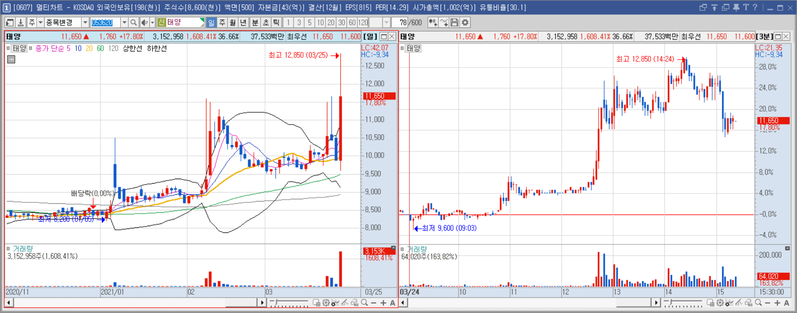Open the interval dropdown after the 120 button
Image resolution: width=797 pixels, height=313 pixels.
click(x=386, y=22)
